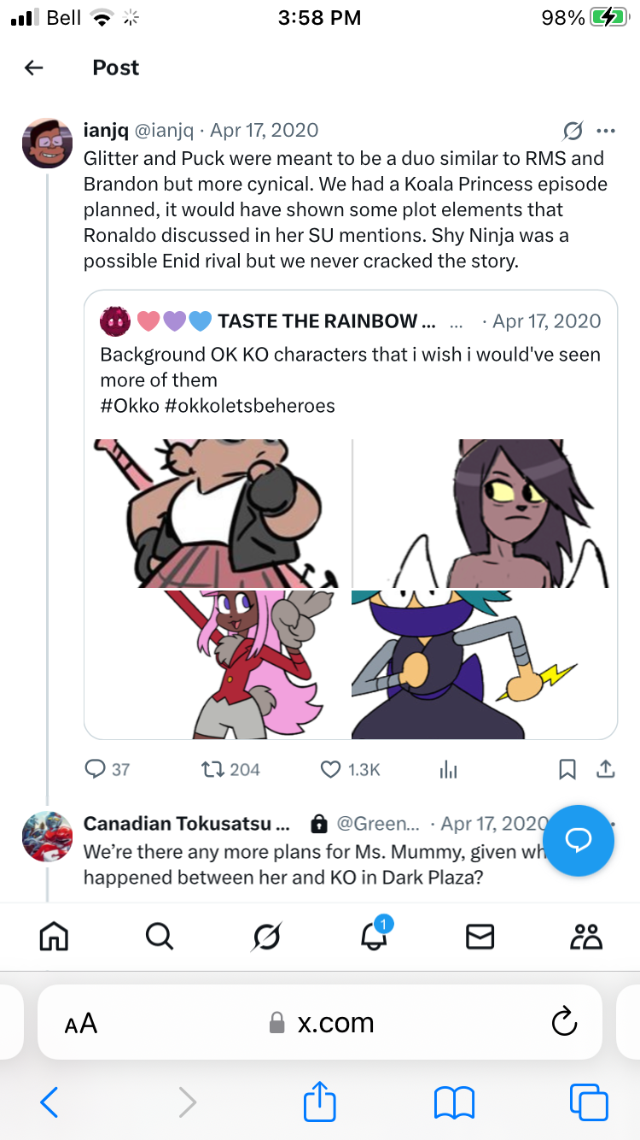Open the Grok icon on ianjq's post
Image resolution: width=640 pixels, height=1140 pixels.
[573, 131]
